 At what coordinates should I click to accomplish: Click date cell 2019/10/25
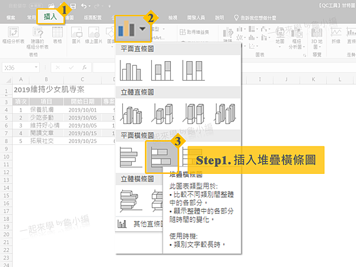coord(82,141)
